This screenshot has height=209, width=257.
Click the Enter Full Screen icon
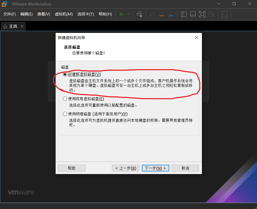pos(202,14)
